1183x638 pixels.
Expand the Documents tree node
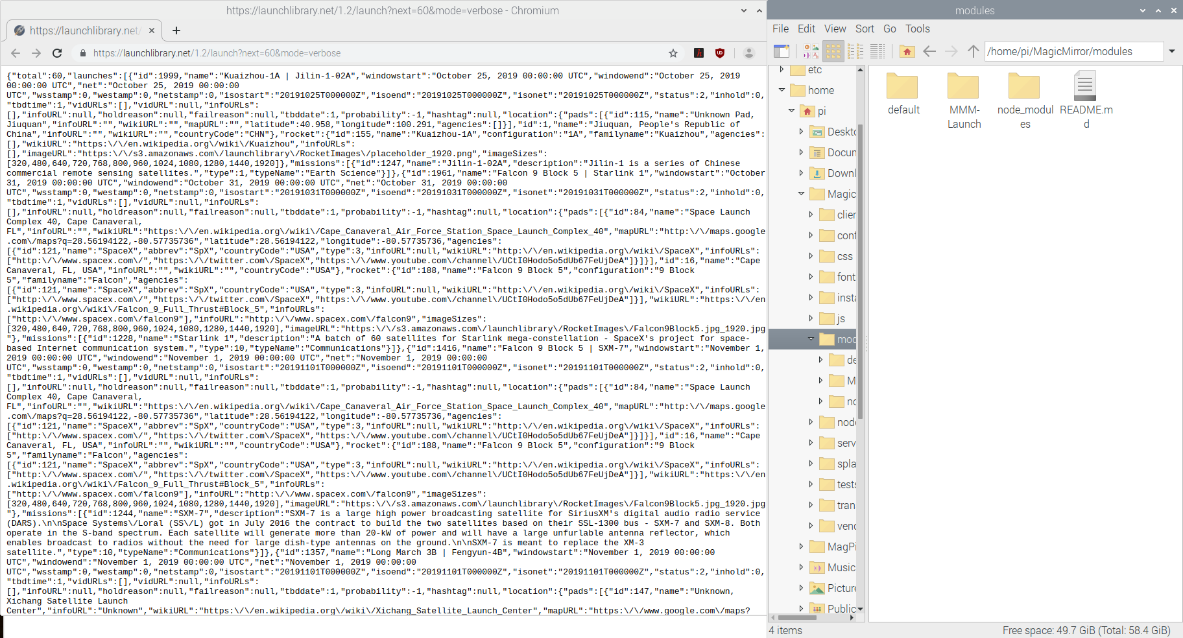pos(801,152)
